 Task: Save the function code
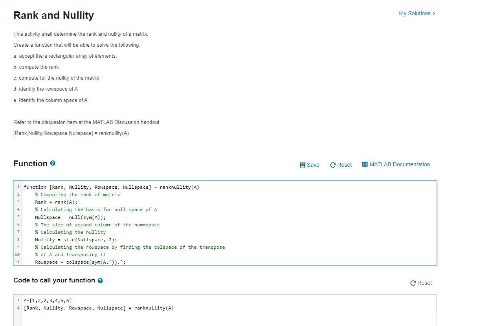point(309,165)
